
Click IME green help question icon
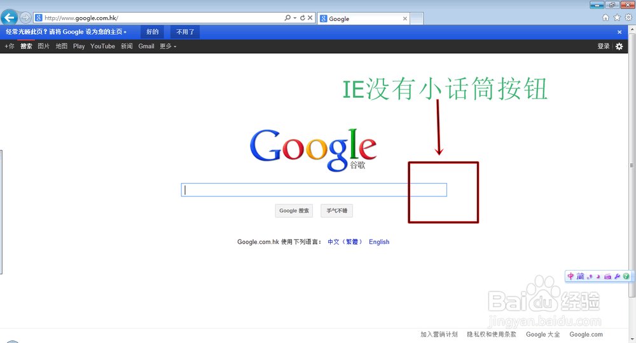[x=626, y=276]
